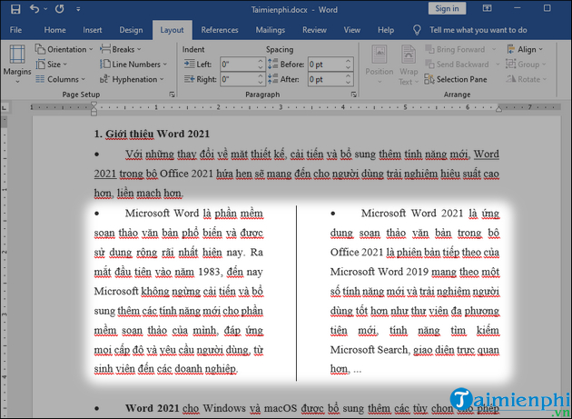The width and height of the screenshot is (572, 419).
Task: Open the Selection Pane
Action: (456, 79)
